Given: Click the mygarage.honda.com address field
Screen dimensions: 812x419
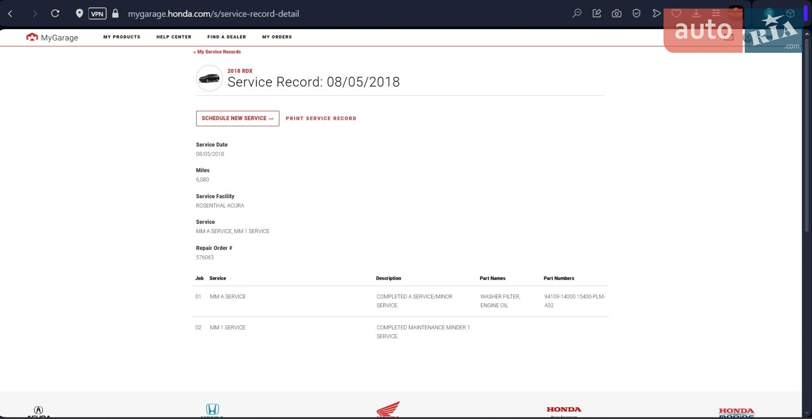Looking at the screenshot, I should click(214, 14).
